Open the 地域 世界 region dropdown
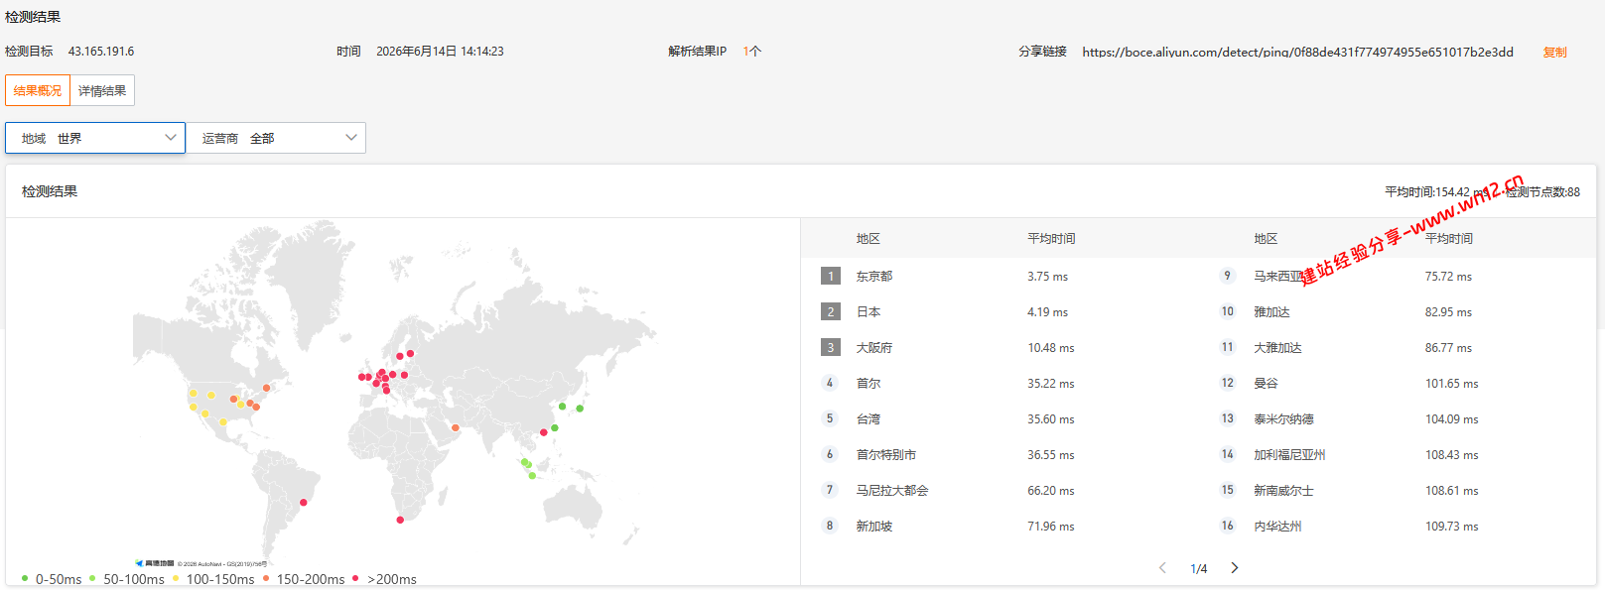 click(95, 138)
